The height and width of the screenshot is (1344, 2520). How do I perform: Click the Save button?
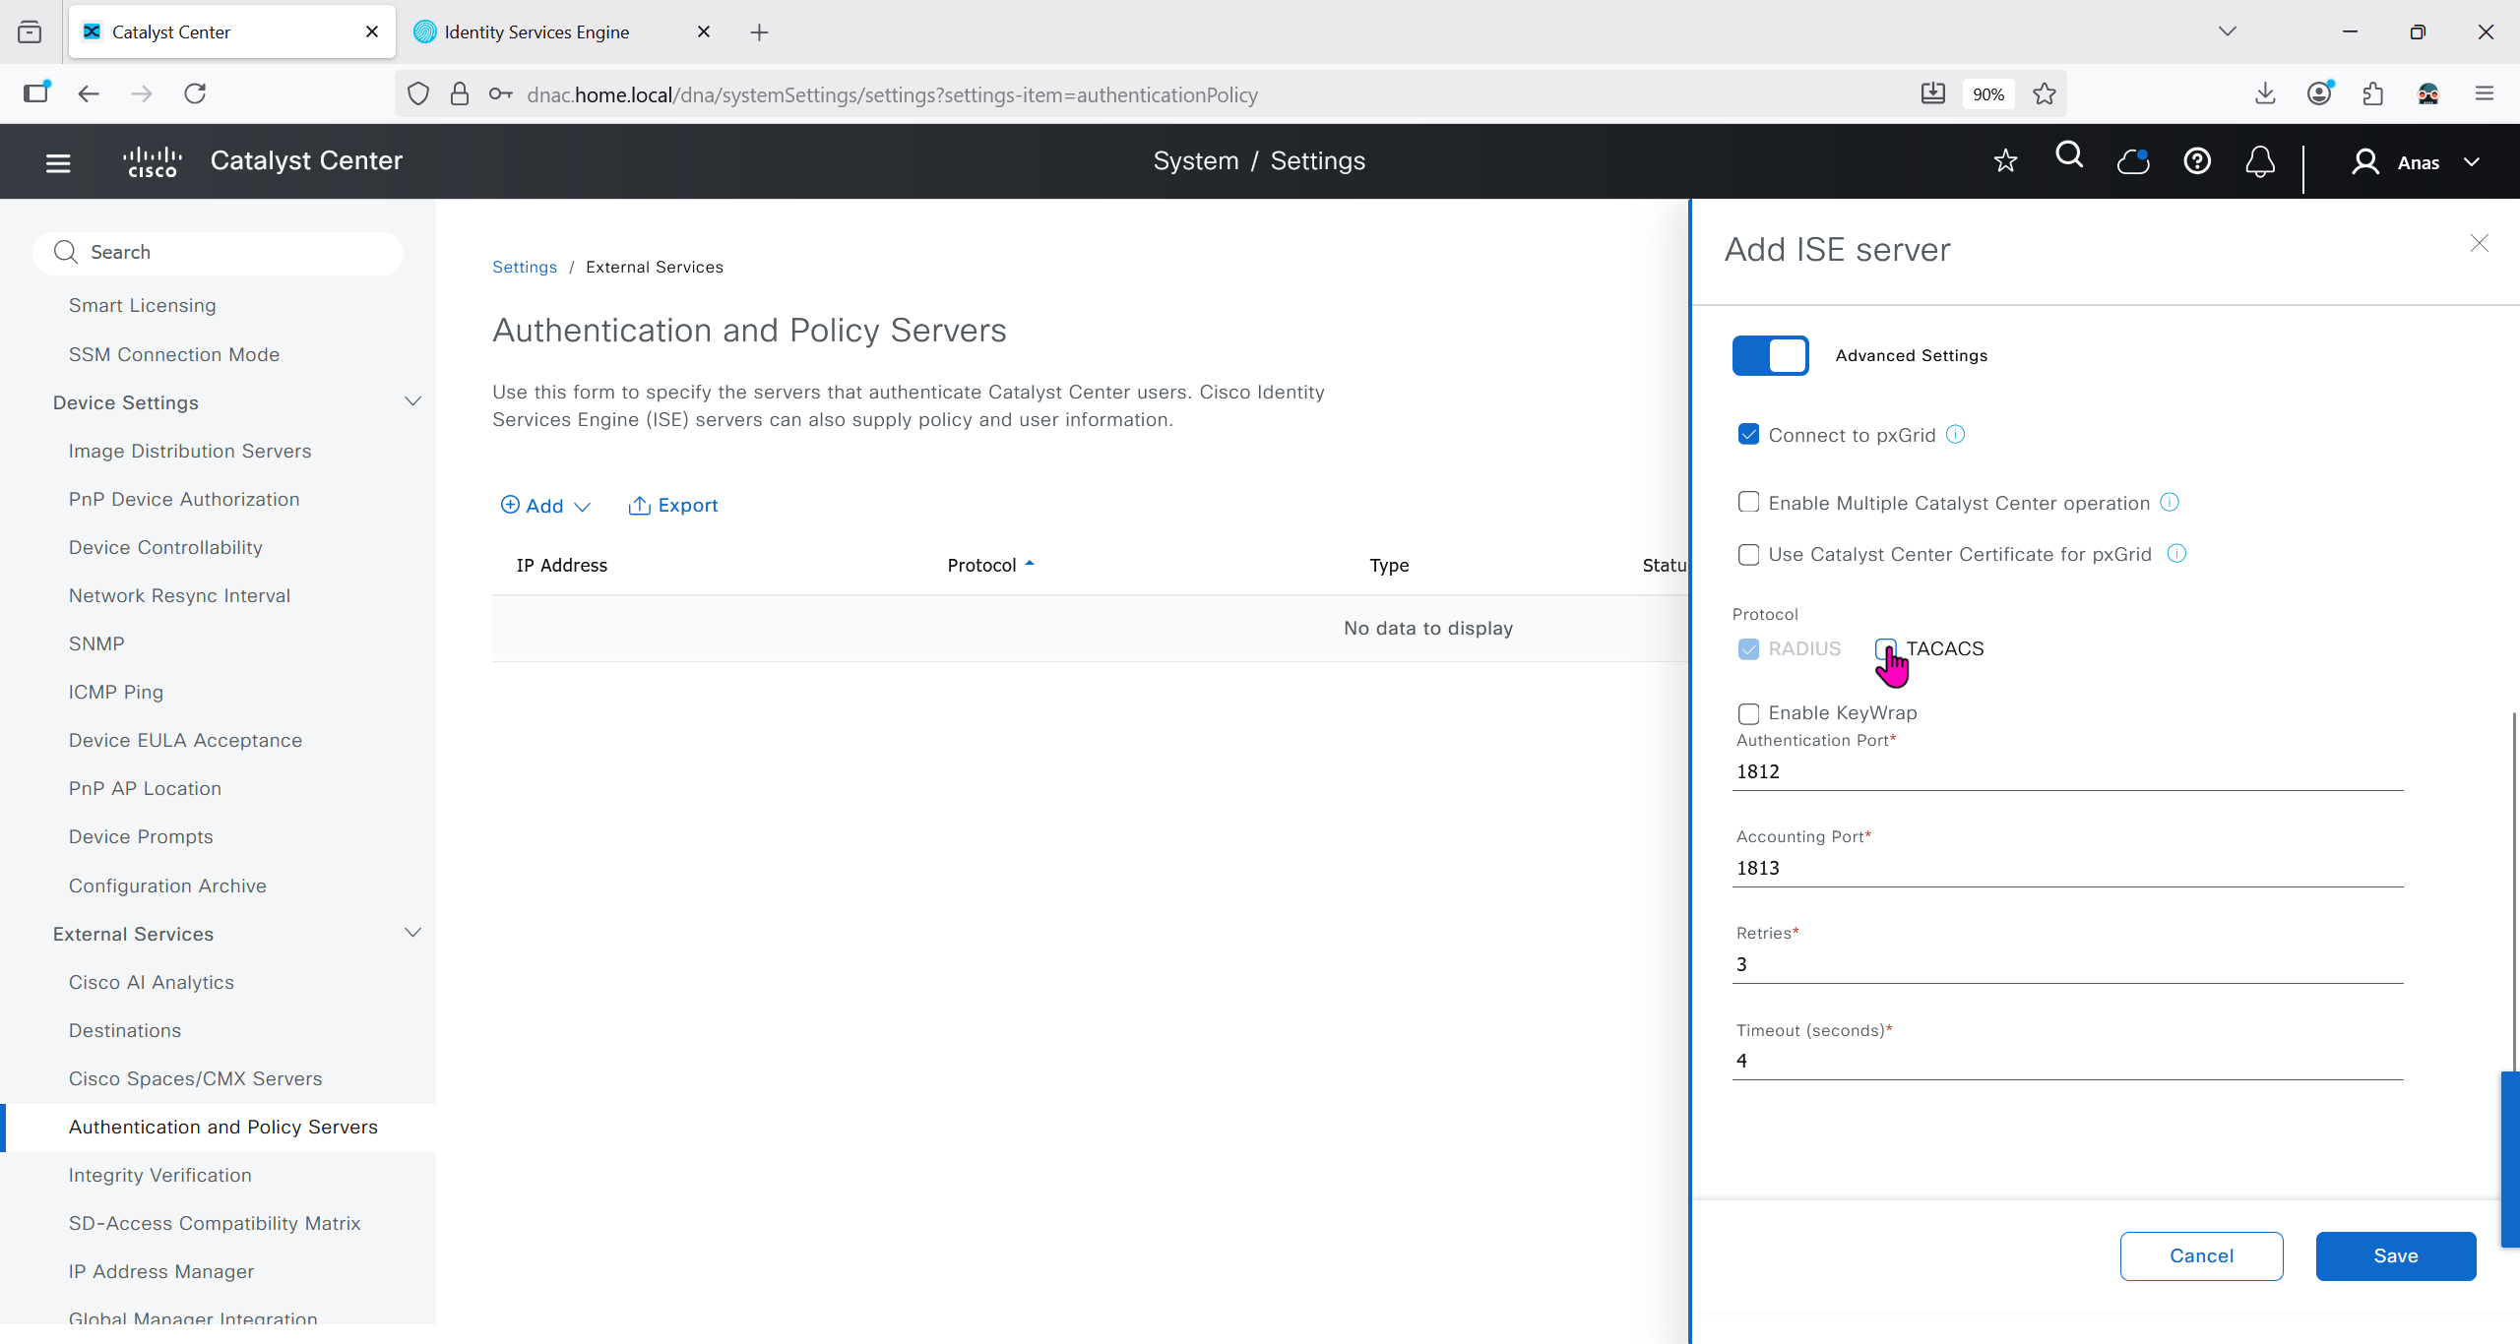pos(2395,1255)
